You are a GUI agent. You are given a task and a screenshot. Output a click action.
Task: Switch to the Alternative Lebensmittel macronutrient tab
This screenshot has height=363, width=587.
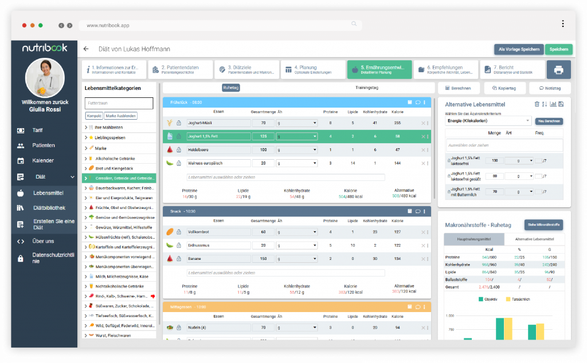coord(534,239)
